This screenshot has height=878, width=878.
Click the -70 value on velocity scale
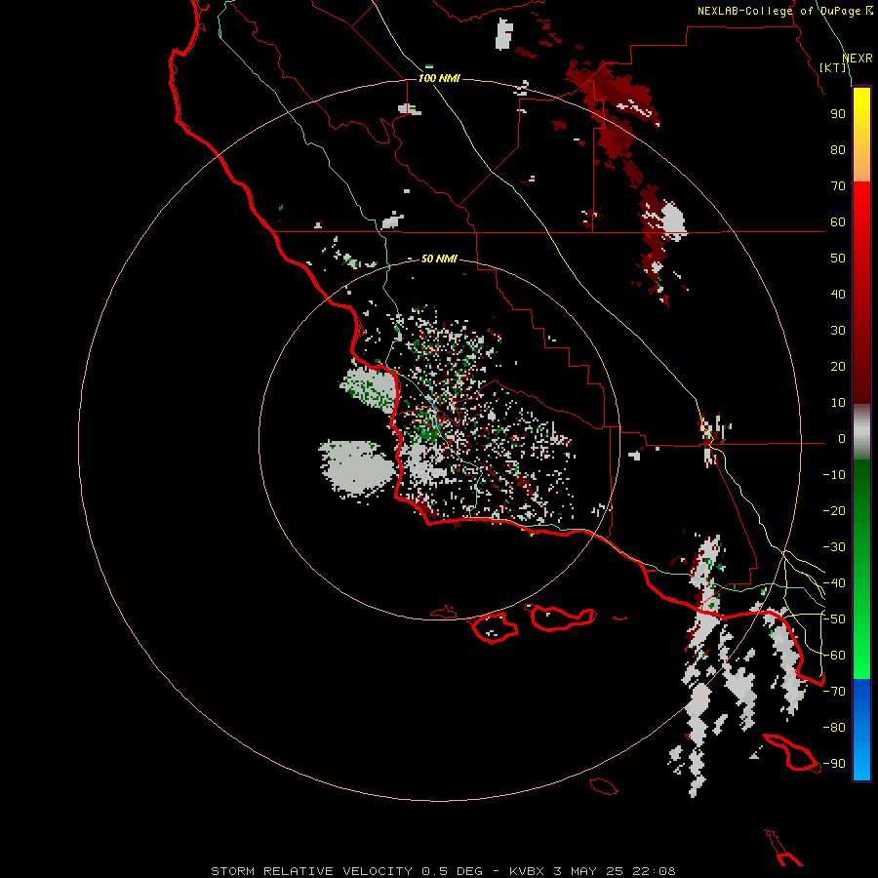tap(834, 692)
